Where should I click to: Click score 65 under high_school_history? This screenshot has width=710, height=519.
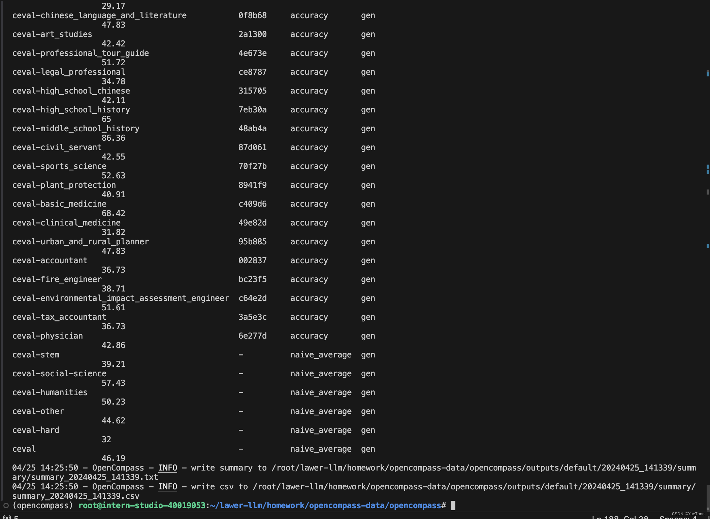coord(106,119)
